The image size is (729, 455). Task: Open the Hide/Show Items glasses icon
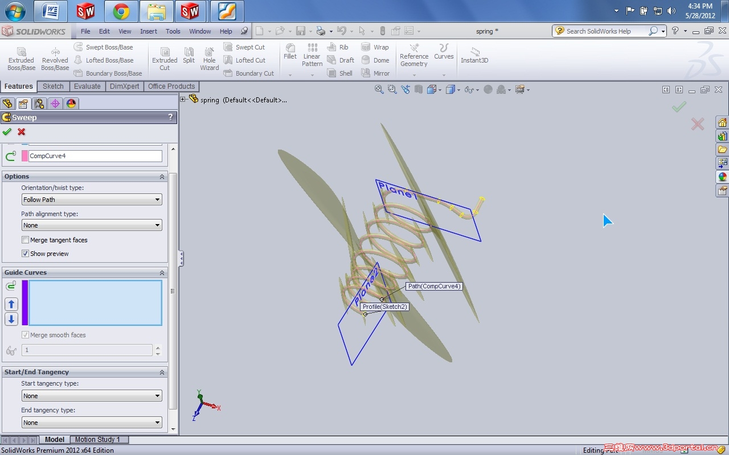click(469, 89)
